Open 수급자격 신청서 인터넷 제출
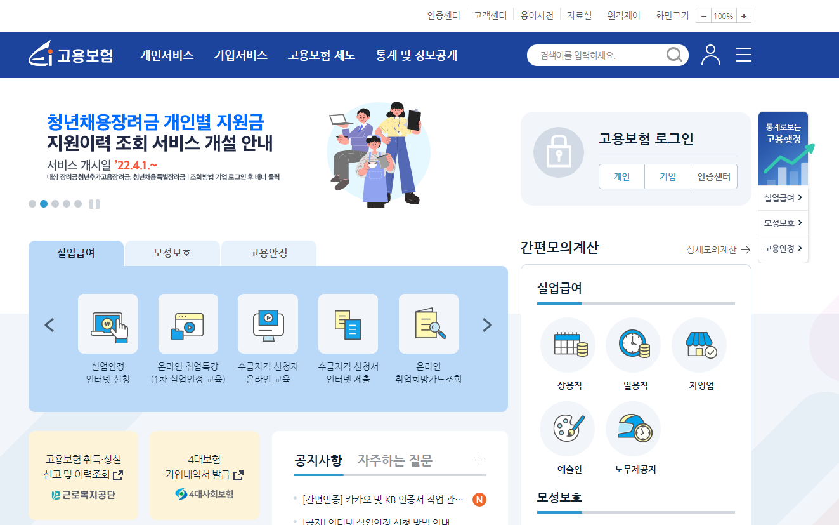839x525 pixels. pyautogui.click(x=348, y=324)
